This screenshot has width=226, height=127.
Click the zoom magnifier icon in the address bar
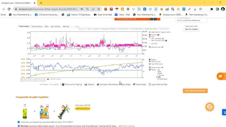pyautogui.click(x=88, y=9)
